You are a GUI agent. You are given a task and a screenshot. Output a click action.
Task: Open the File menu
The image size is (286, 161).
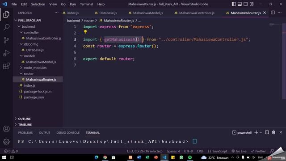[14, 4]
